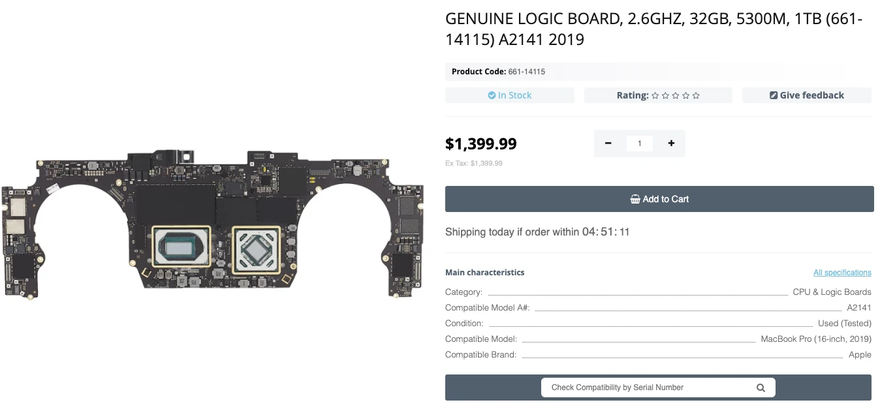The height and width of the screenshot is (411, 880).
Task: Focus the quantity number field
Action: click(640, 144)
